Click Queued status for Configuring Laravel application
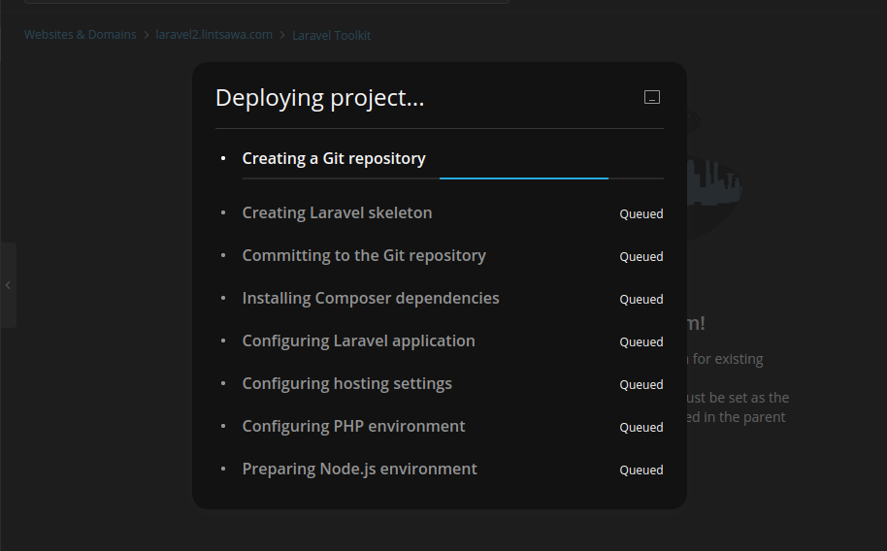The image size is (887, 551). coord(641,341)
